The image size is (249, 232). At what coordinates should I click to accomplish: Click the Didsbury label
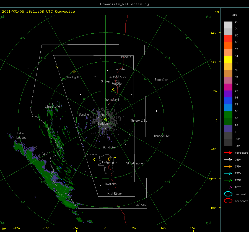(x=105, y=124)
